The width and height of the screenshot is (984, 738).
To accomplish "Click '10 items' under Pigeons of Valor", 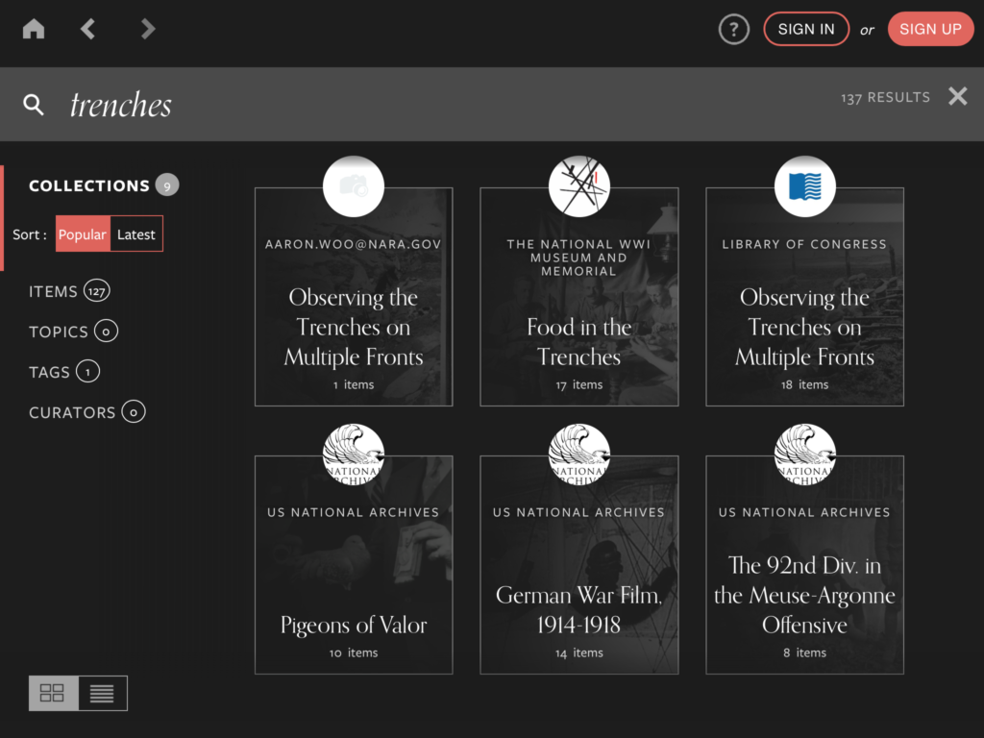I will (x=354, y=652).
